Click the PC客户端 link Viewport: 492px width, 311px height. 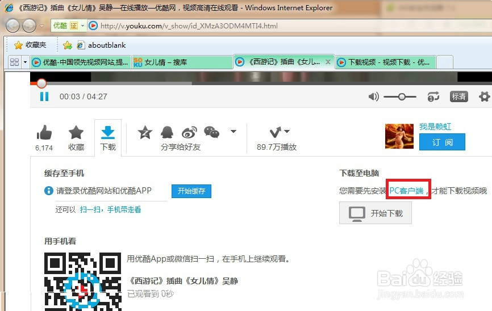[406, 191]
